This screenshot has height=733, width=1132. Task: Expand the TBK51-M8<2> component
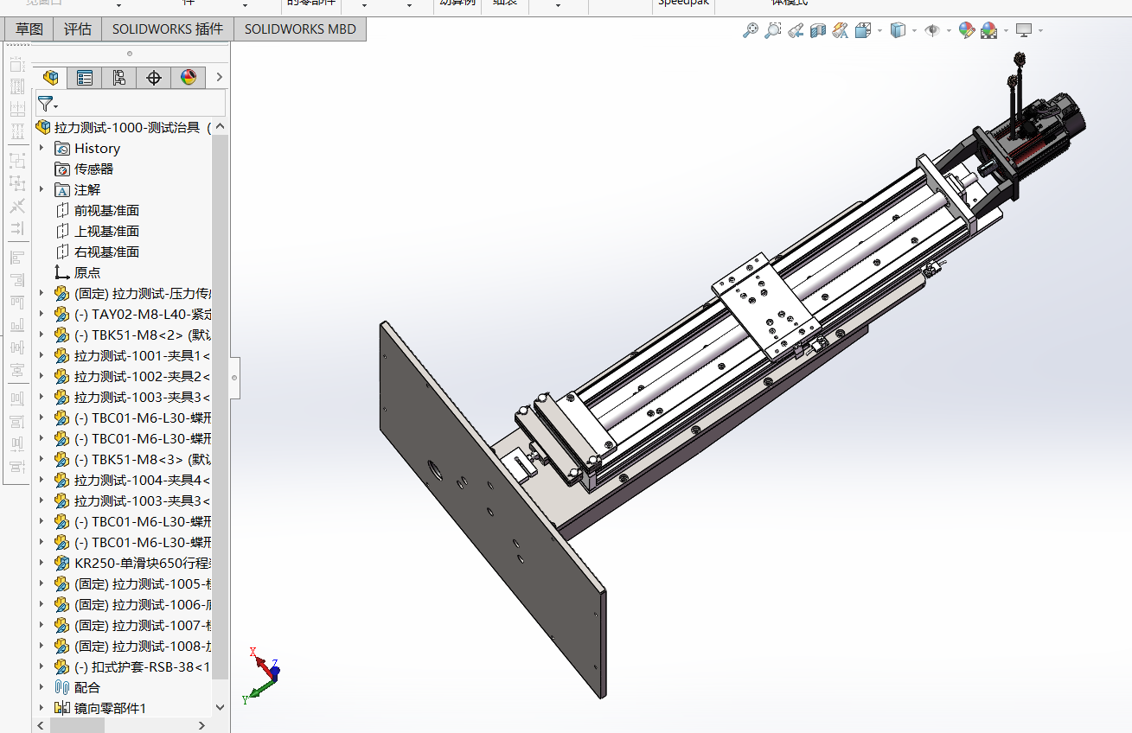(42, 335)
